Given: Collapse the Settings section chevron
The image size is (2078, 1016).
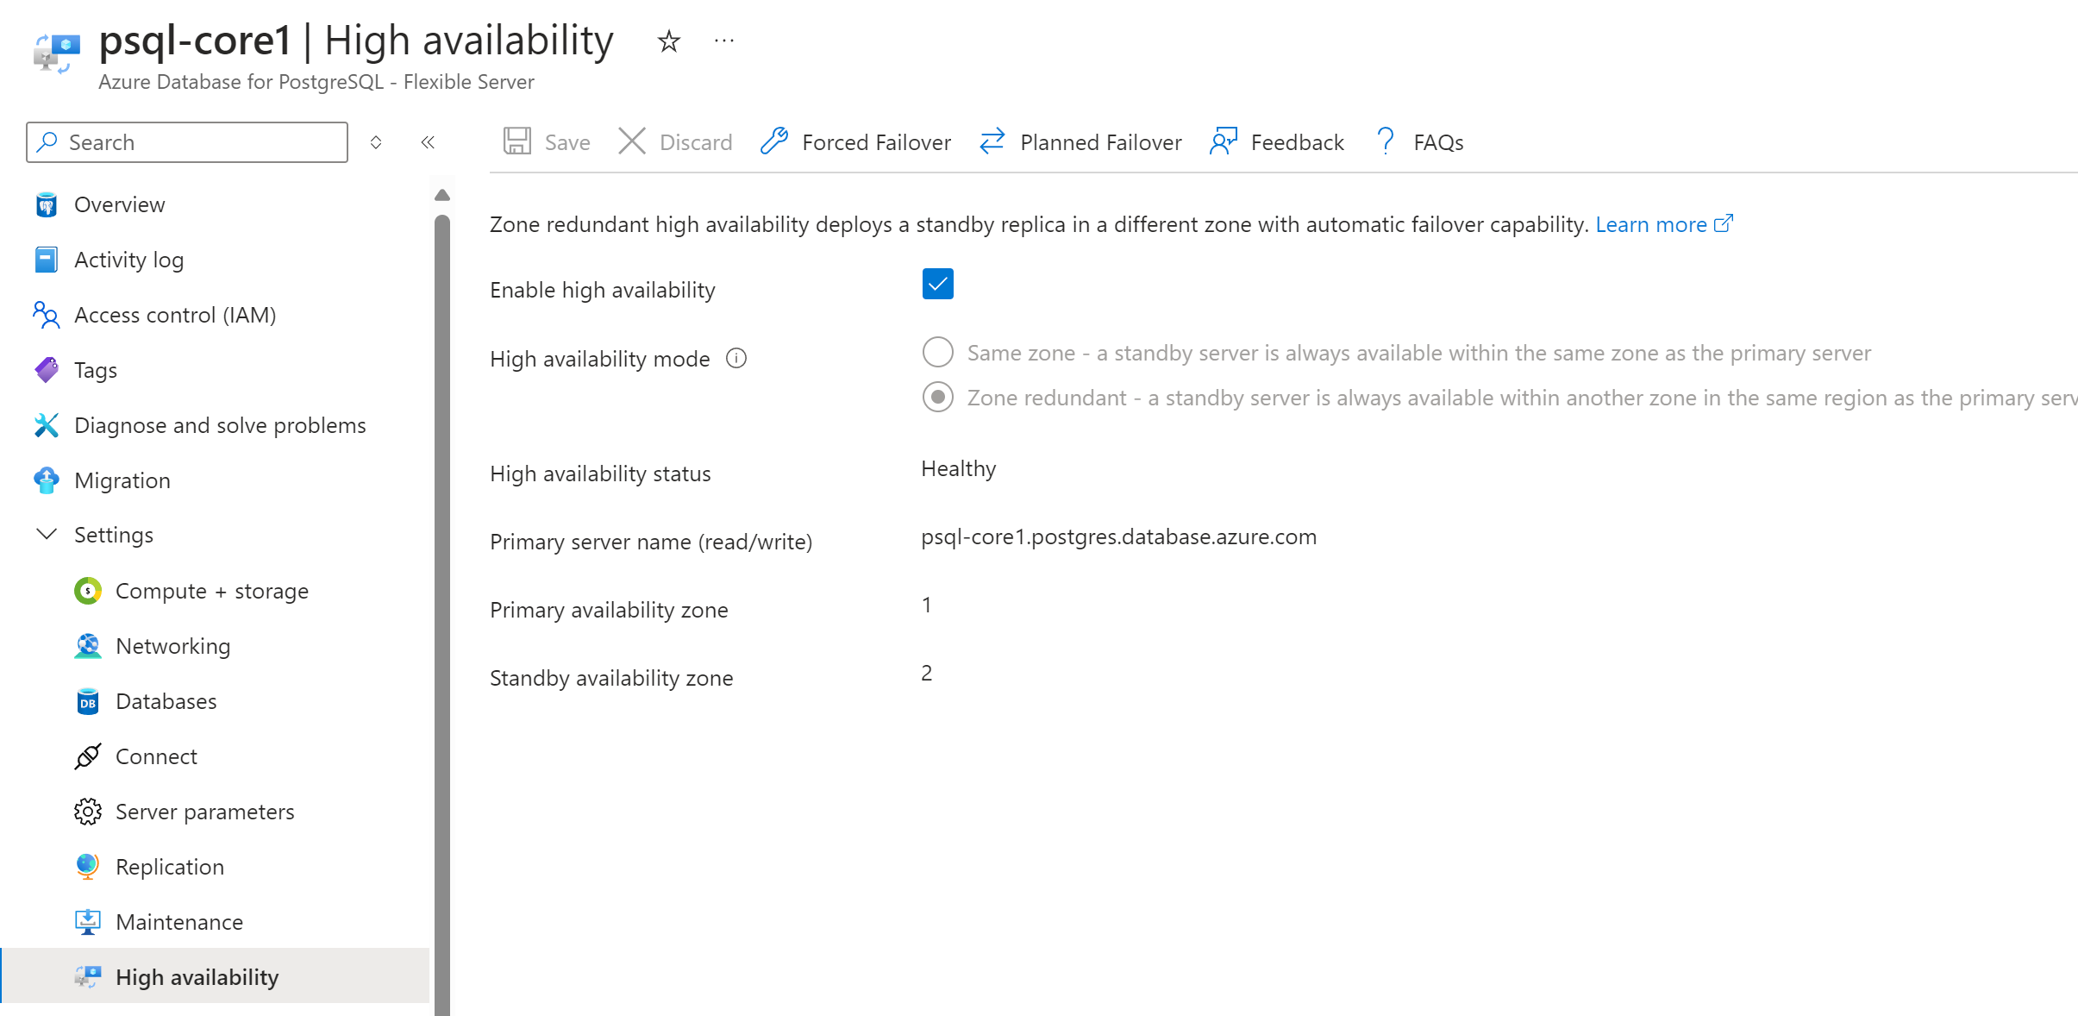Looking at the screenshot, I should tap(47, 535).
